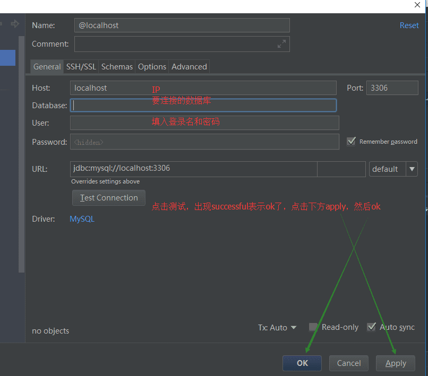This screenshot has width=428, height=376.
Task: Toggle the Remember password checkbox
Action: tap(351, 142)
